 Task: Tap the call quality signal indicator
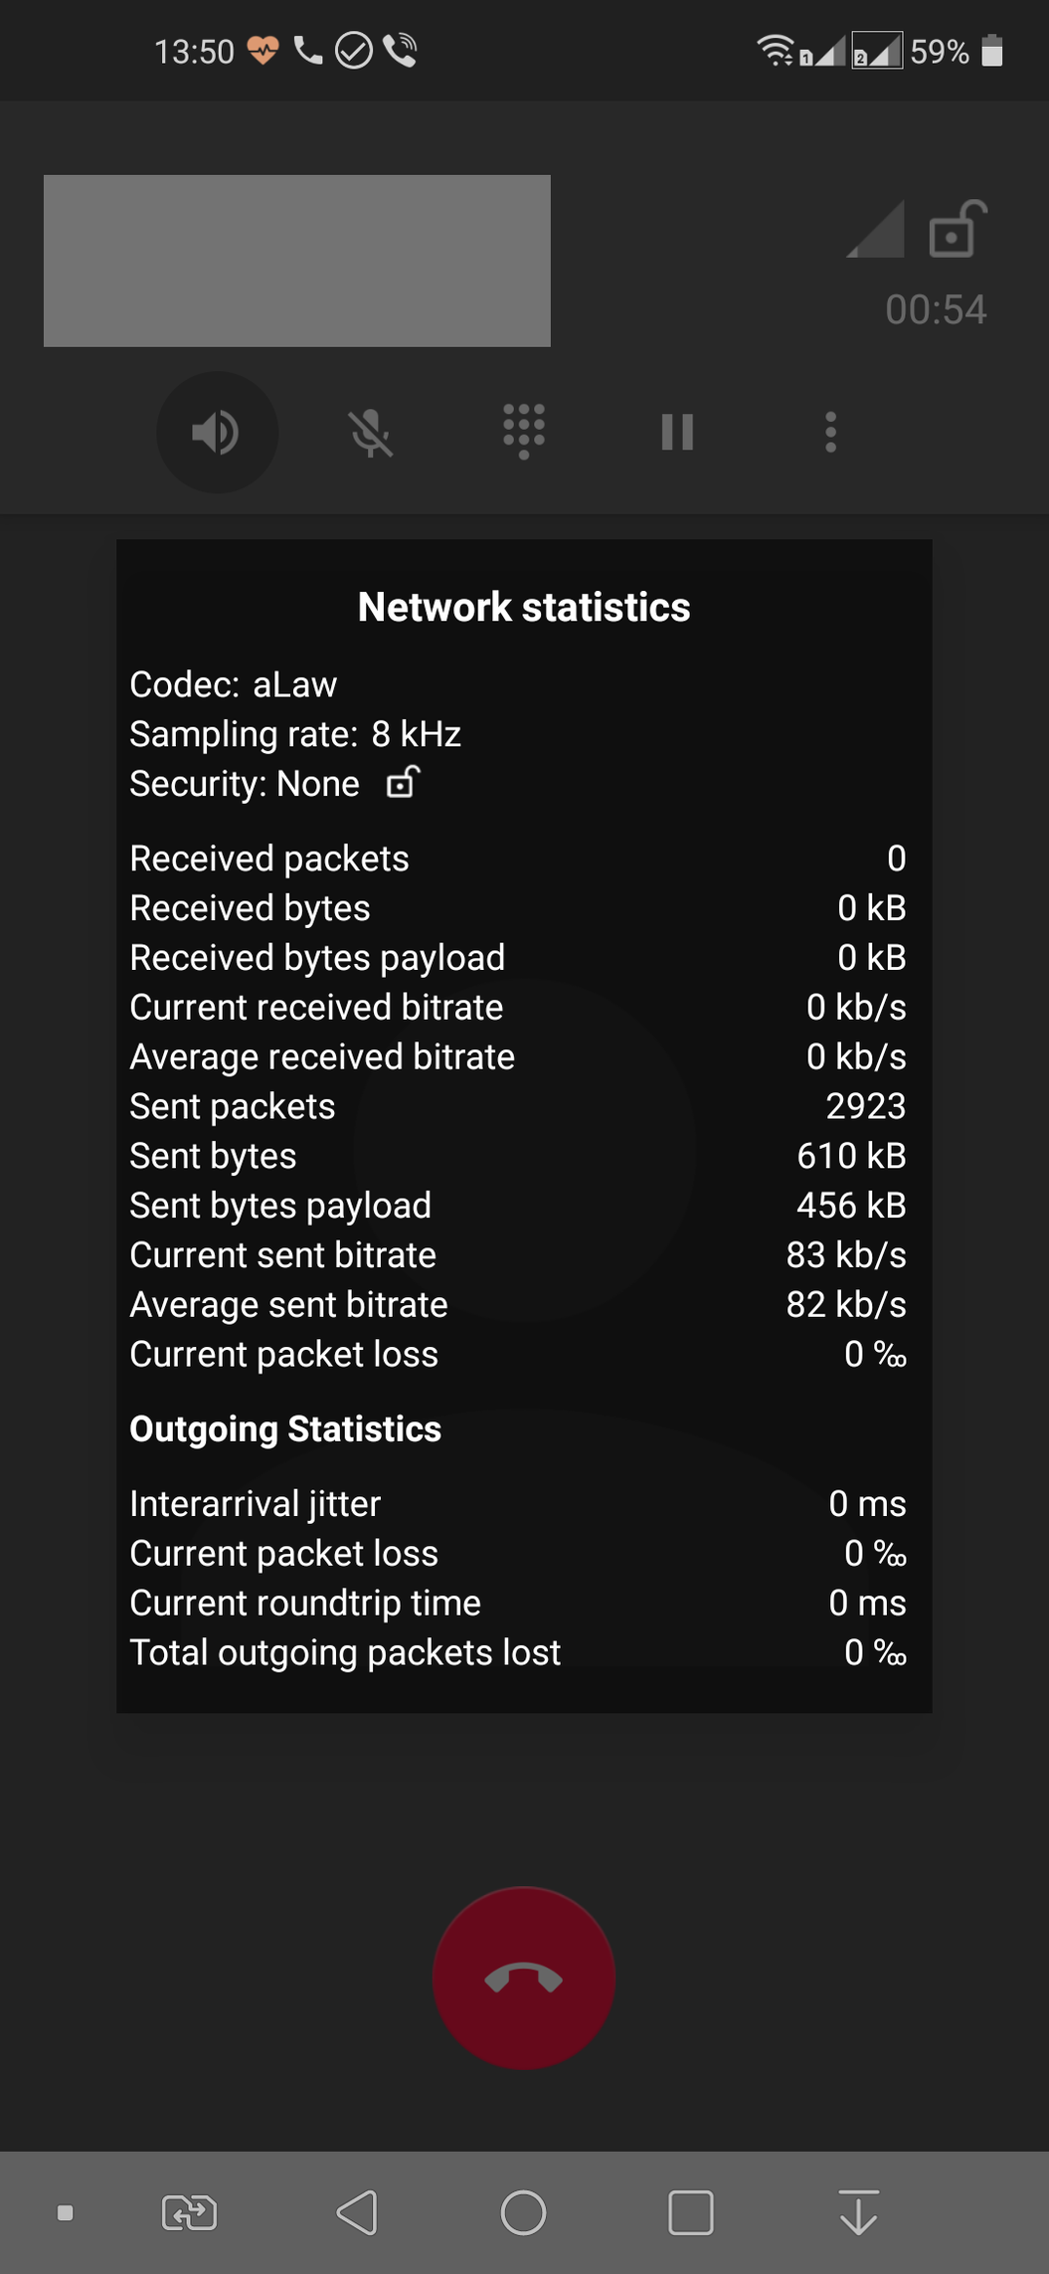tap(876, 230)
